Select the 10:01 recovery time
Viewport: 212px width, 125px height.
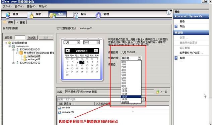tap(131, 88)
